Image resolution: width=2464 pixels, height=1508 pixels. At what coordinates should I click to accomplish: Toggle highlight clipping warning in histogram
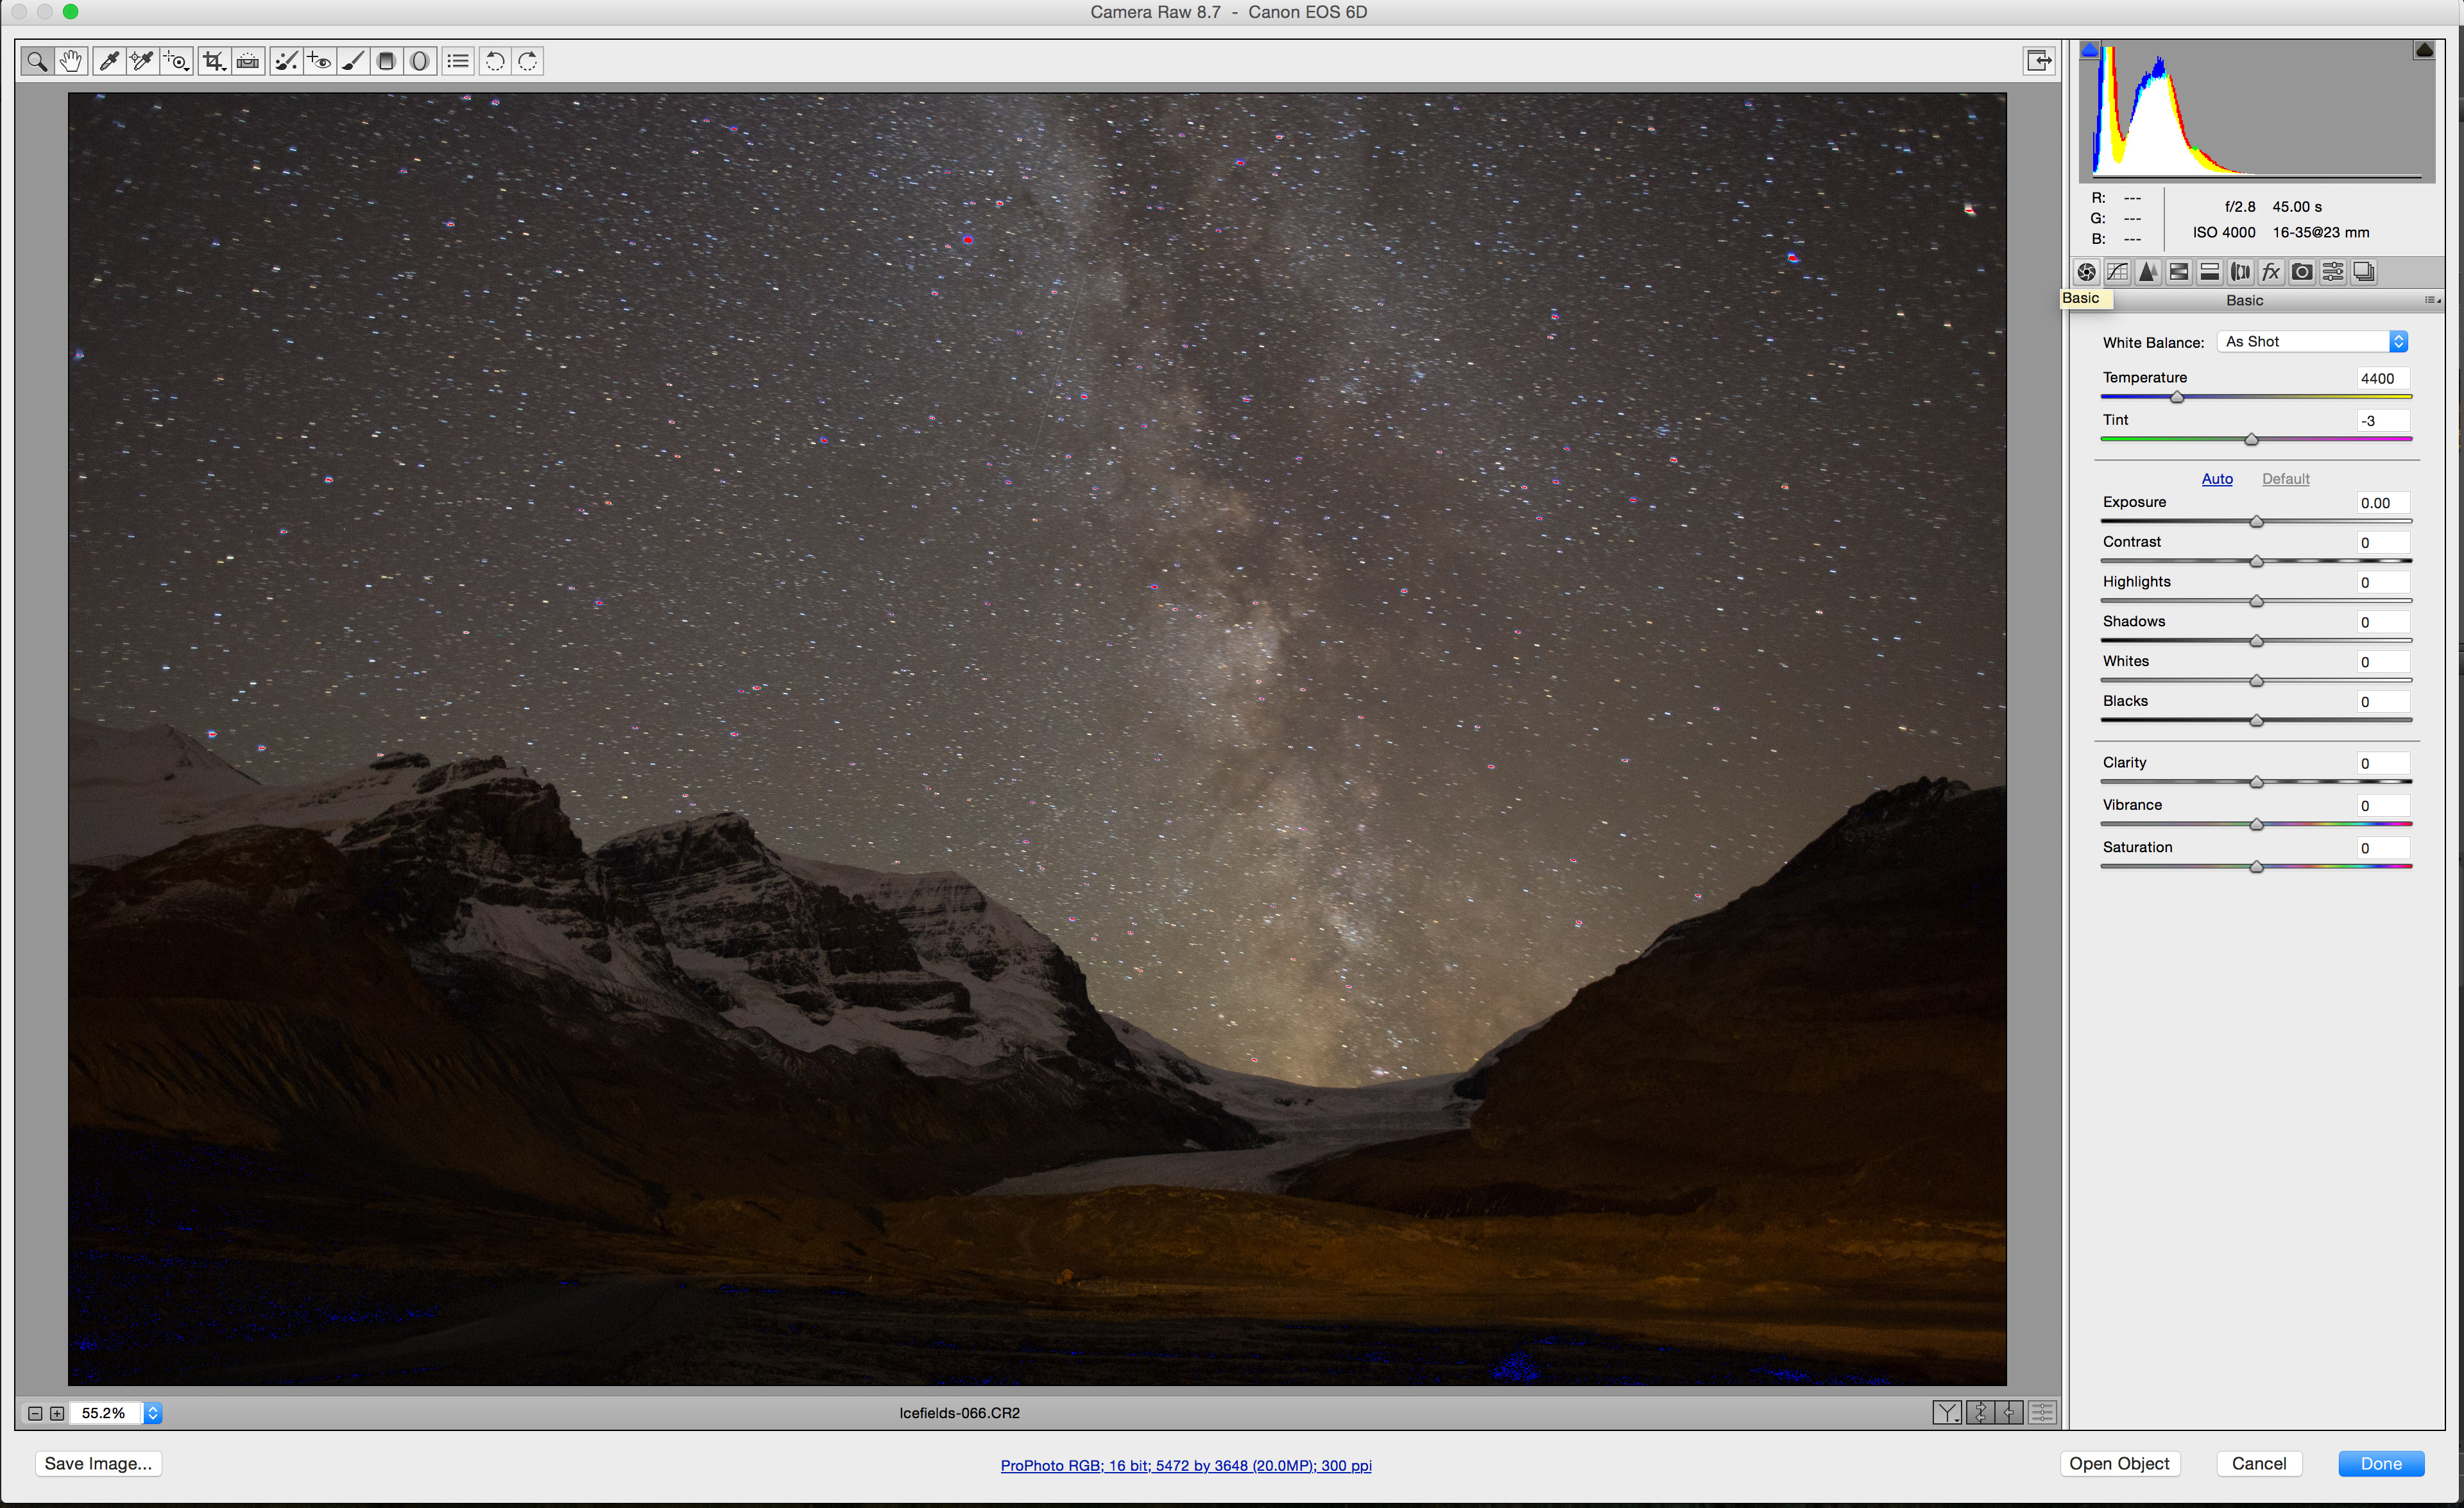click(x=2424, y=49)
